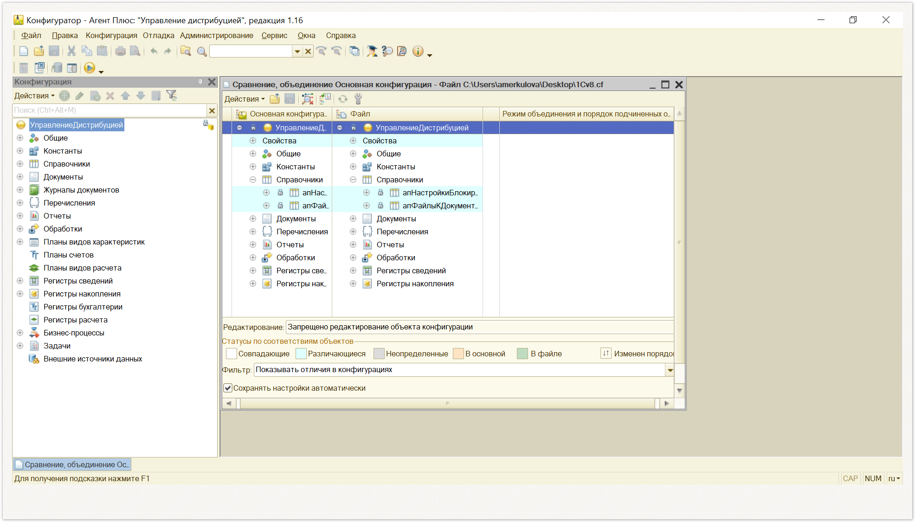The width and height of the screenshot is (915, 522).
Task: Click the magnifier Find icon
Action: [x=201, y=52]
